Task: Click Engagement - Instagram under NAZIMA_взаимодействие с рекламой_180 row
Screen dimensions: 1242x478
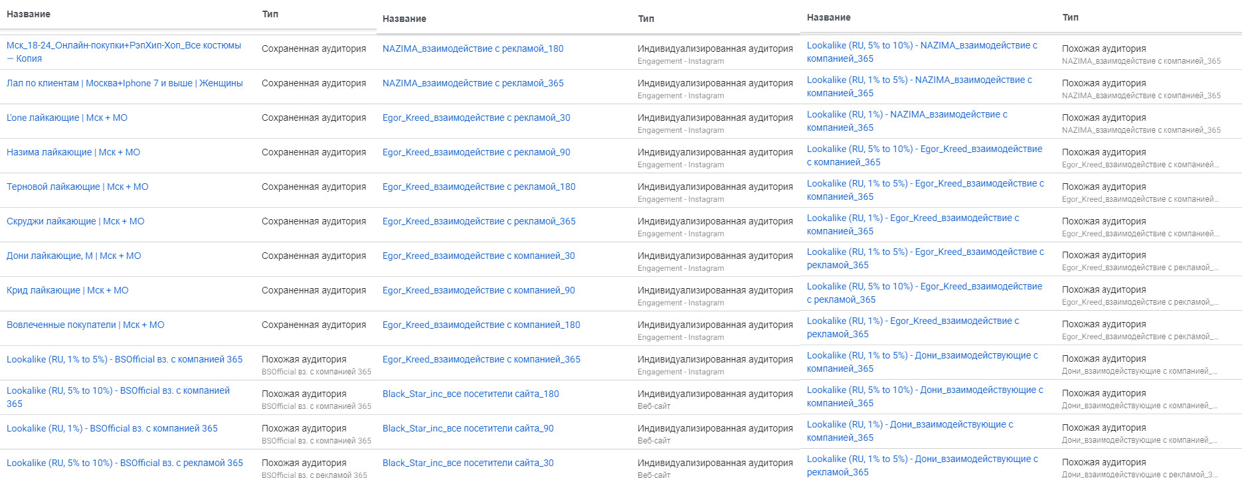Action: [681, 61]
